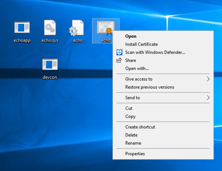Choose Delete in the context menu

[x=131, y=135]
